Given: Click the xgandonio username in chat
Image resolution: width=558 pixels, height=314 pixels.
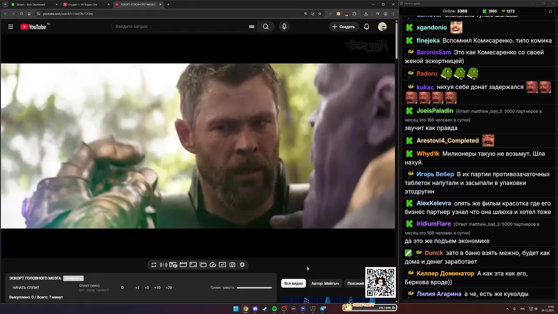Looking at the screenshot, I should (432, 27).
